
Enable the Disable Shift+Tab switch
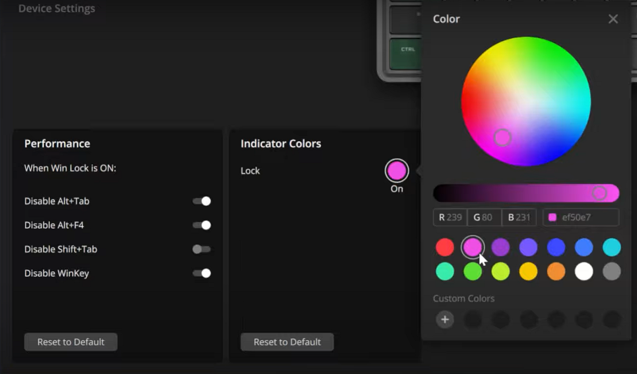tap(202, 249)
